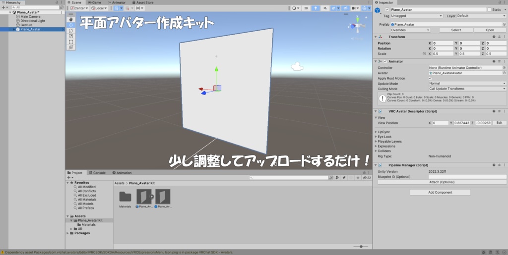Screen dimensions: 508x255
Task: Select the Scale tool
Action: [x=70, y=36]
